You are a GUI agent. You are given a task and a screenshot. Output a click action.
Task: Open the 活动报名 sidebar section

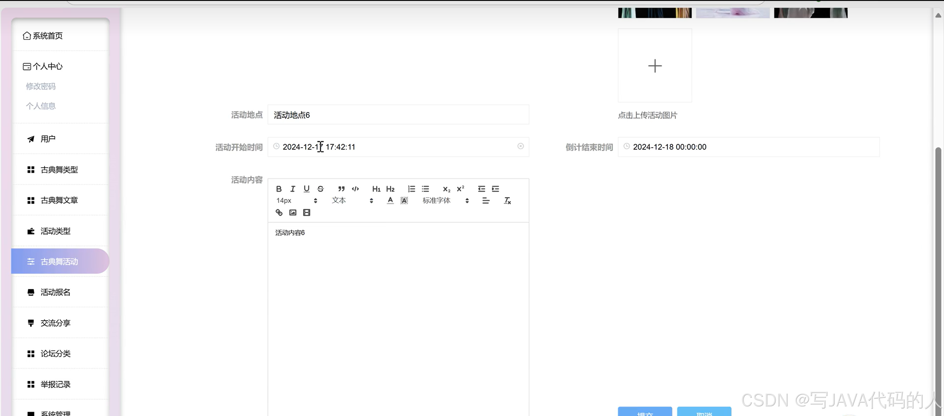click(x=55, y=292)
